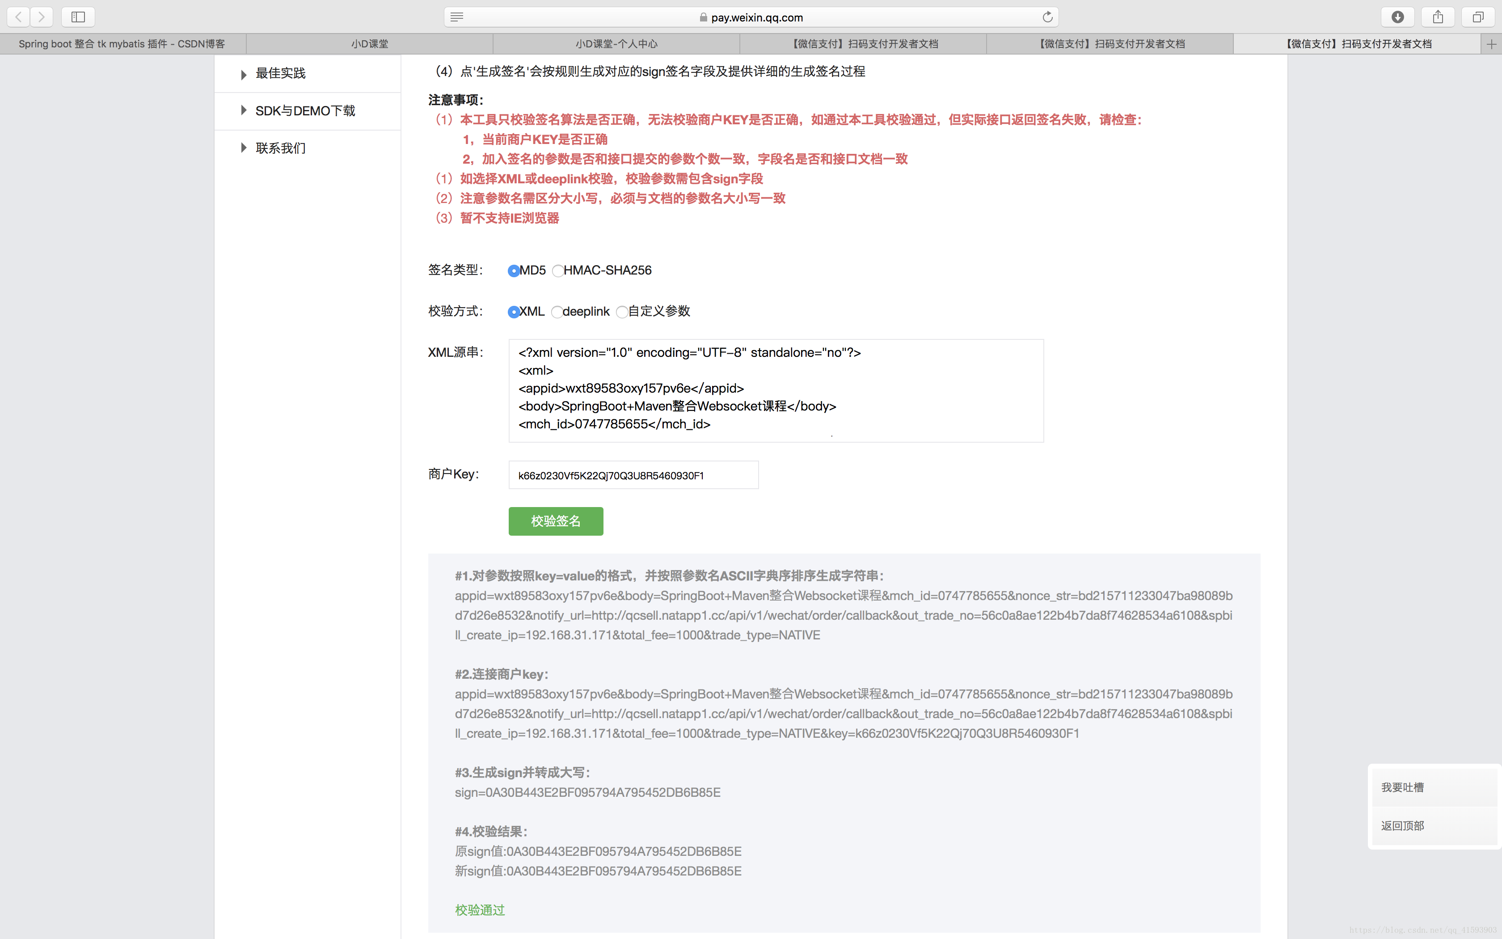Click the green 校验签名 button
The width and height of the screenshot is (1502, 939).
pyautogui.click(x=556, y=521)
